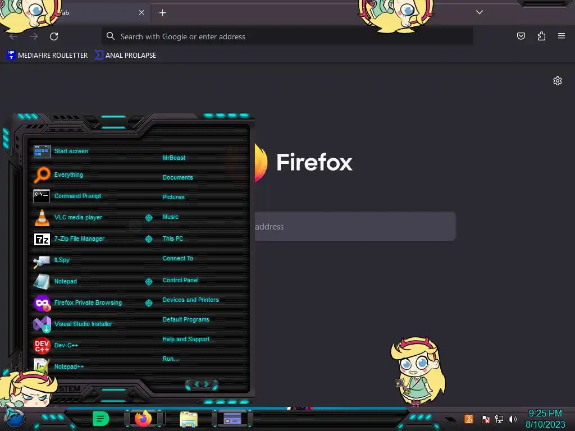Viewport: 575px width, 431px height.
Task: Click Start orb button on taskbar
Action: [15, 419]
